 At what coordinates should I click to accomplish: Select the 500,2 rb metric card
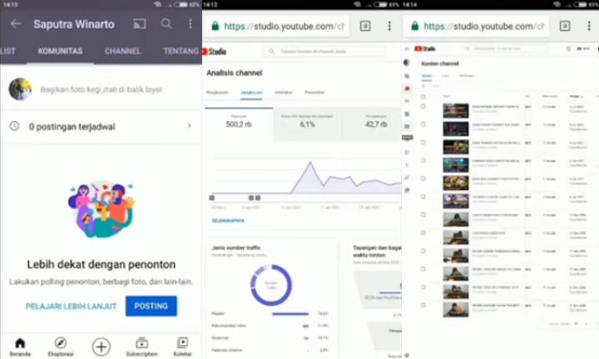[239, 125]
